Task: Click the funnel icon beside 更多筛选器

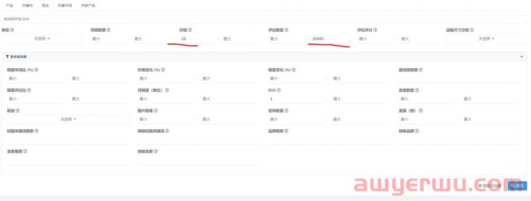Action: (7, 57)
